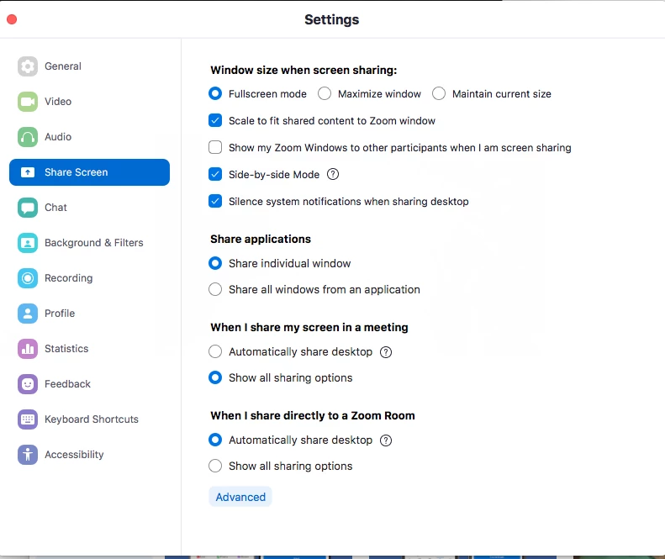The image size is (665, 559).
Task: Close the Settings window red button
Action: coord(12,19)
